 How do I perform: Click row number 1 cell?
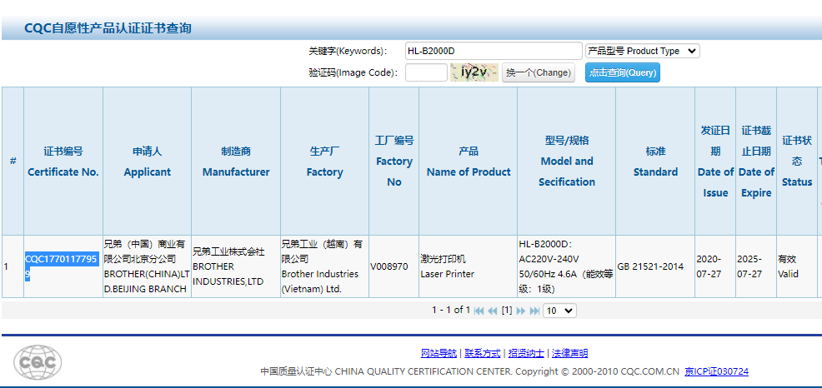[x=13, y=266]
